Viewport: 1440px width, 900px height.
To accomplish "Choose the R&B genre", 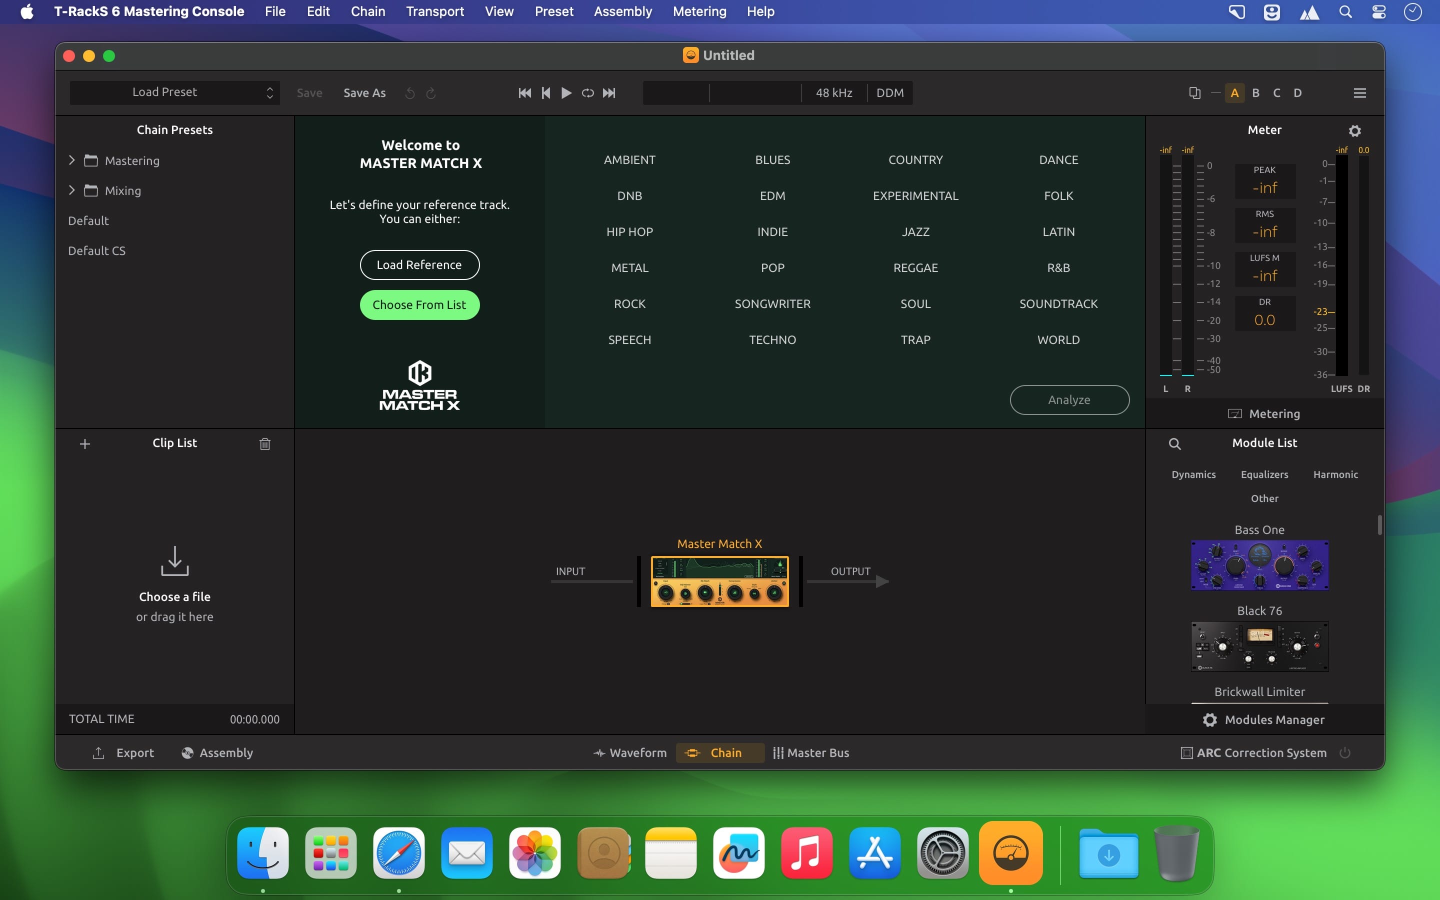I will click(x=1058, y=268).
